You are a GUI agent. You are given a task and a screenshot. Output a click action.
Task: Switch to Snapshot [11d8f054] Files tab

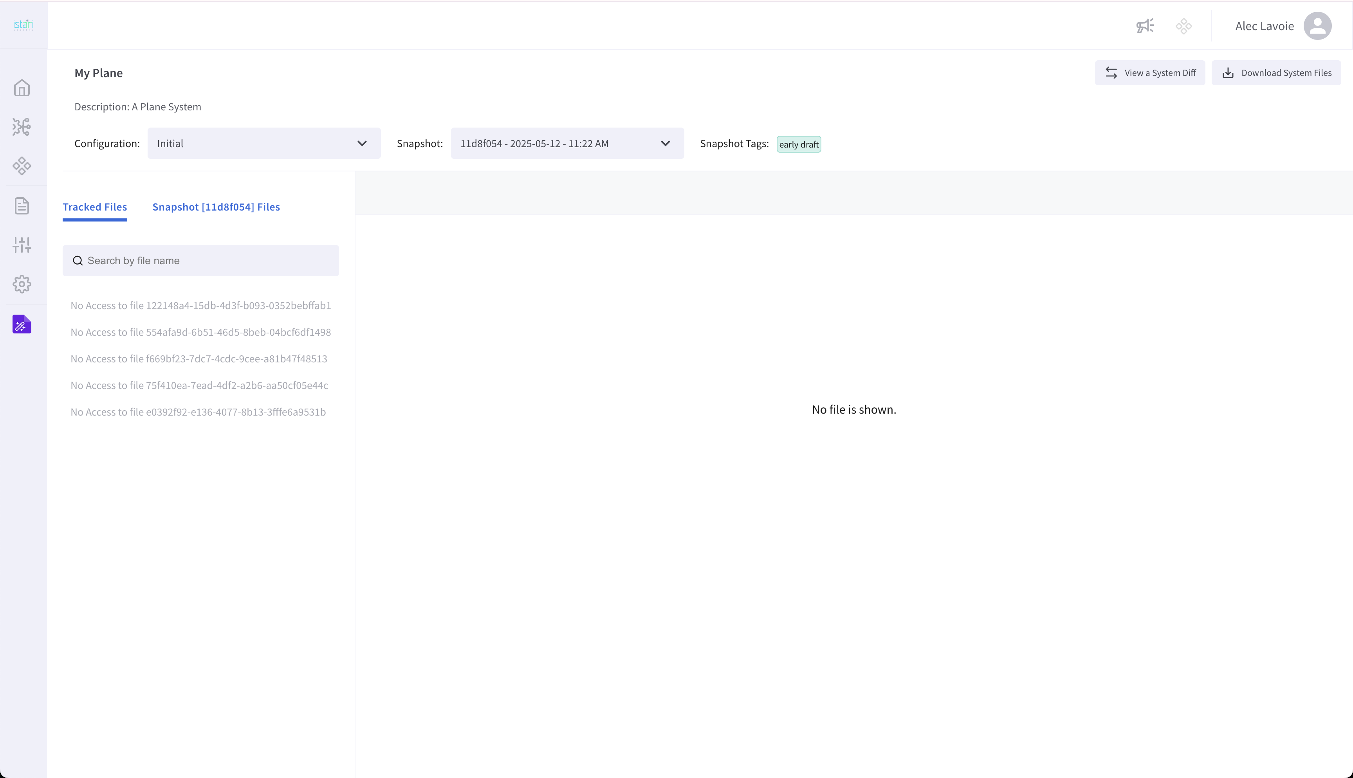point(216,207)
